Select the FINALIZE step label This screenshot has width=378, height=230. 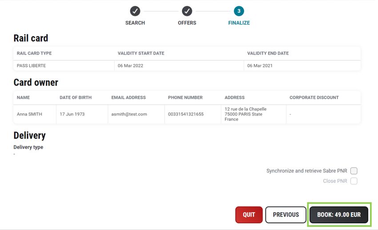point(239,23)
